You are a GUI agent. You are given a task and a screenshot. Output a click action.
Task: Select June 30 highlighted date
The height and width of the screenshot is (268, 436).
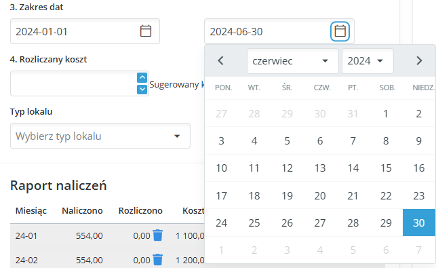(419, 223)
